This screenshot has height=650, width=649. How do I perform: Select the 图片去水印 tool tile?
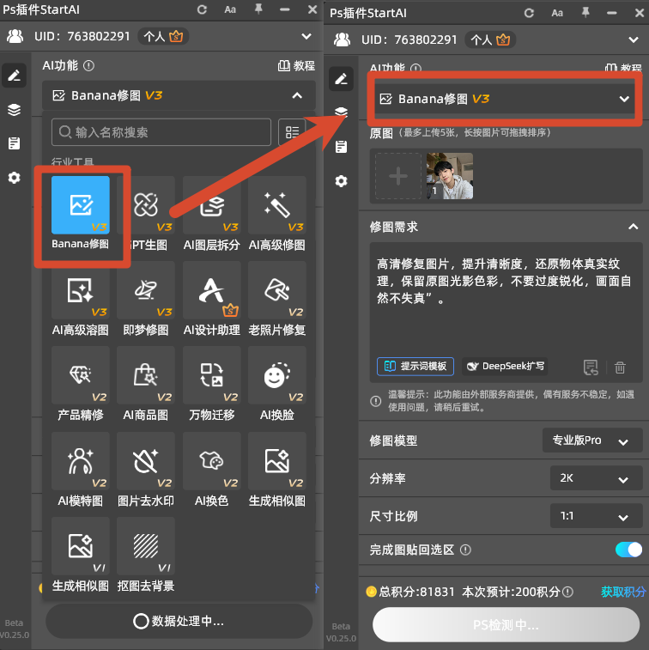point(146,461)
